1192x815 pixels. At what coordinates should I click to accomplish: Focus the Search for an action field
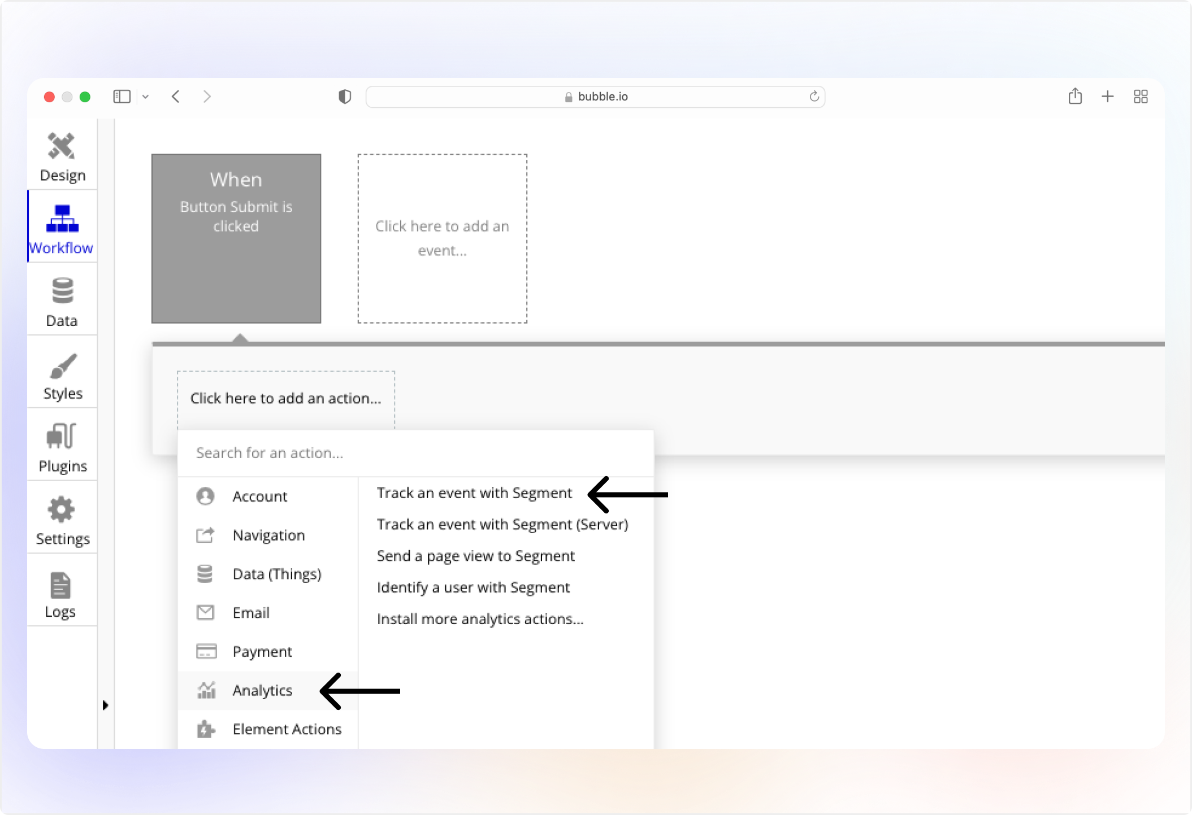pyautogui.click(x=415, y=453)
